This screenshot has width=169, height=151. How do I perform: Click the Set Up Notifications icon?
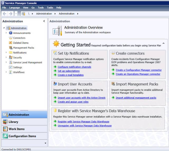point(55,53)
